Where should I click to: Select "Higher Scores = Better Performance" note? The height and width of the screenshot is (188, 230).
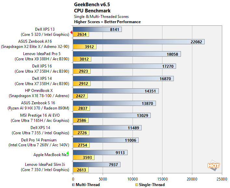coord(107,22)
